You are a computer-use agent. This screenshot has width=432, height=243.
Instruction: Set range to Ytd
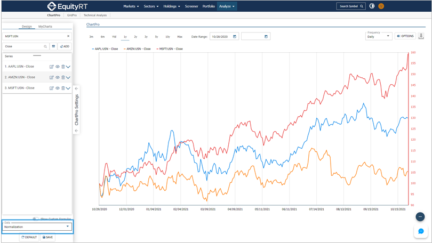tap(114, 37)
